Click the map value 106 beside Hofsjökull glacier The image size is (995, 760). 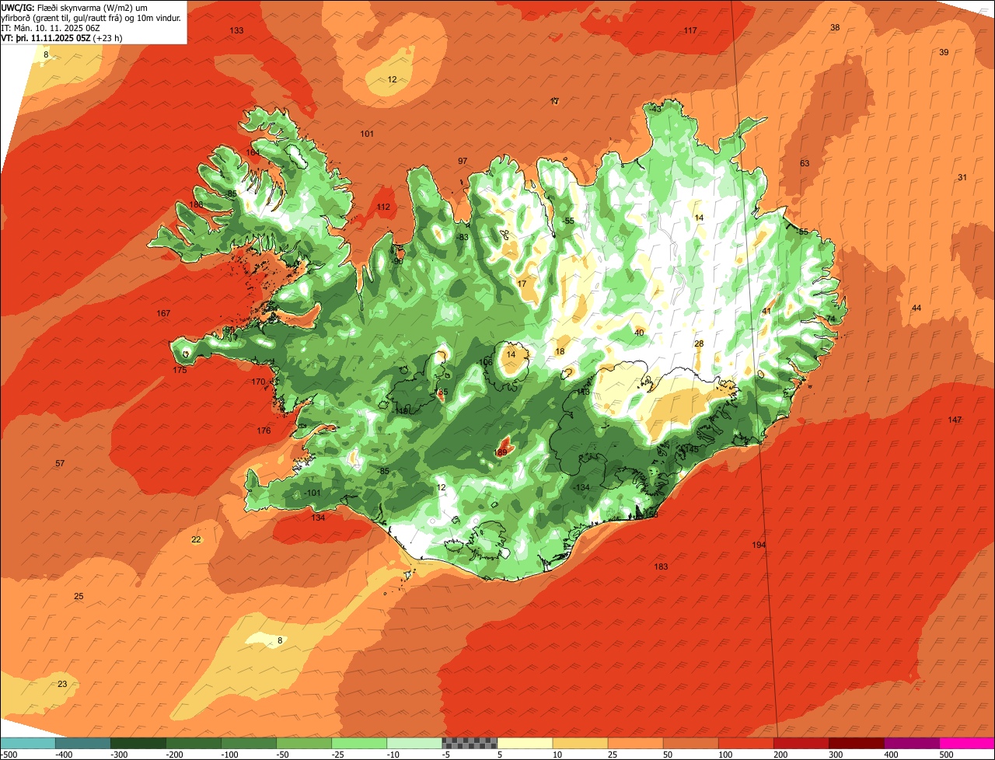point(486,362)
